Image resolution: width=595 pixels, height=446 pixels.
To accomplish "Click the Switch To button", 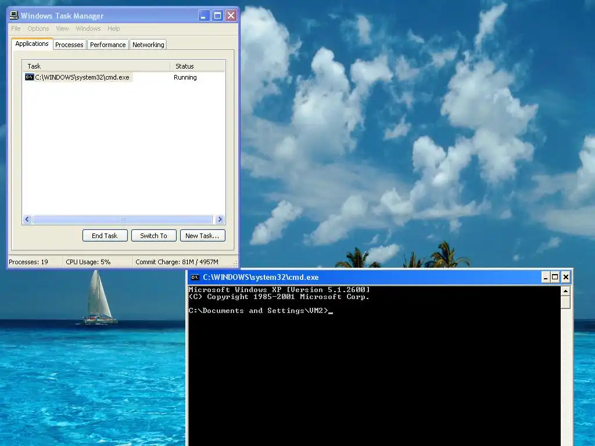I will 153,236.
